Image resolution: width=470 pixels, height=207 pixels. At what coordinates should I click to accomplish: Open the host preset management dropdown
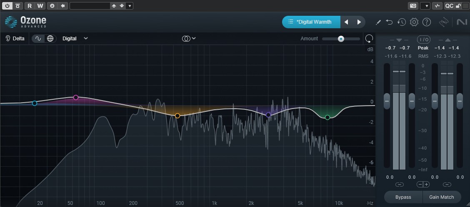click(x=130, y=6)
